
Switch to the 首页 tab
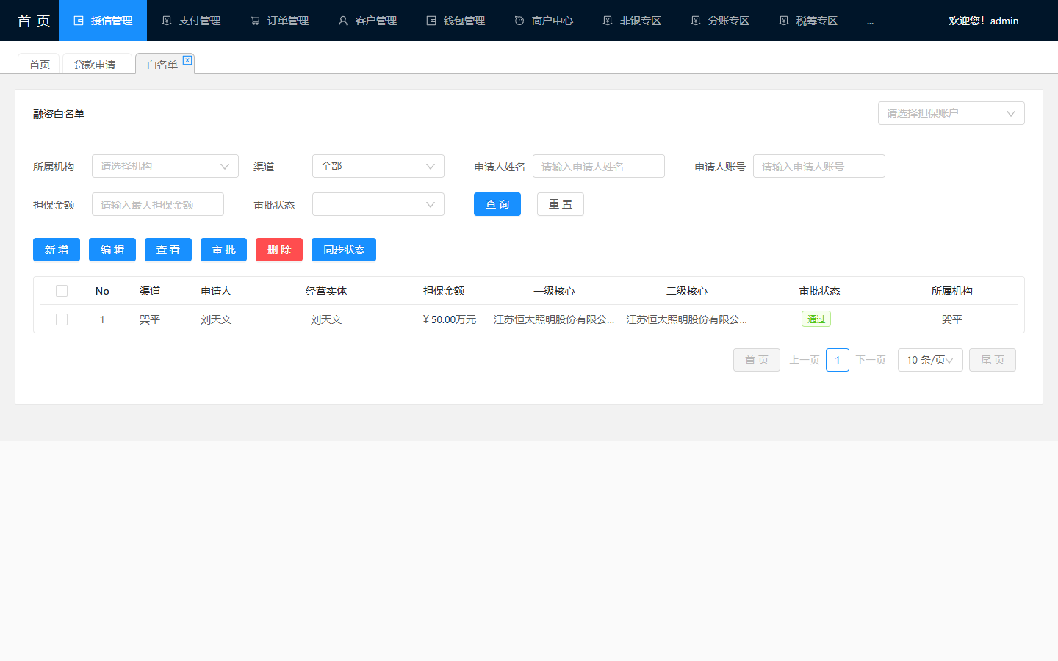point(39,64)
